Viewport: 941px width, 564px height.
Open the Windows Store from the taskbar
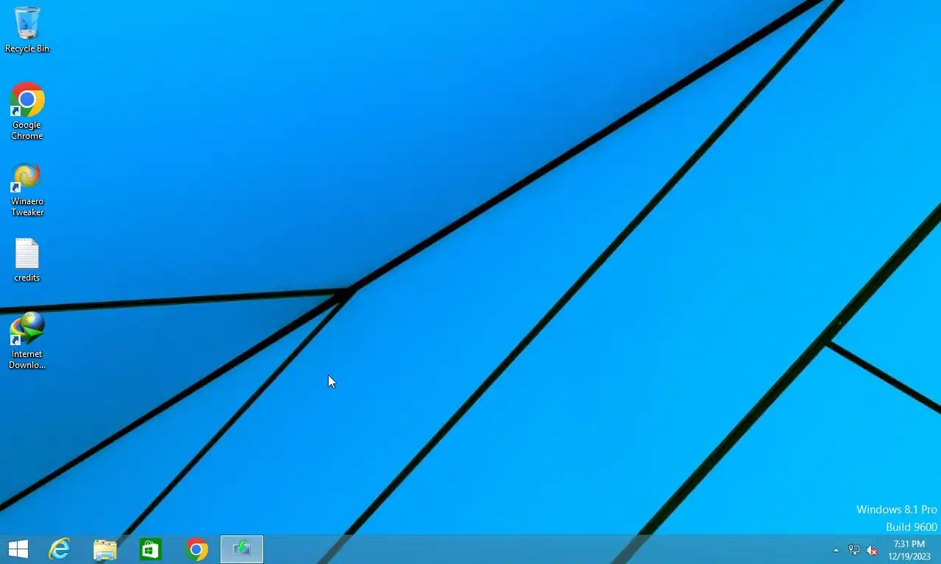(x=151, y=549)
